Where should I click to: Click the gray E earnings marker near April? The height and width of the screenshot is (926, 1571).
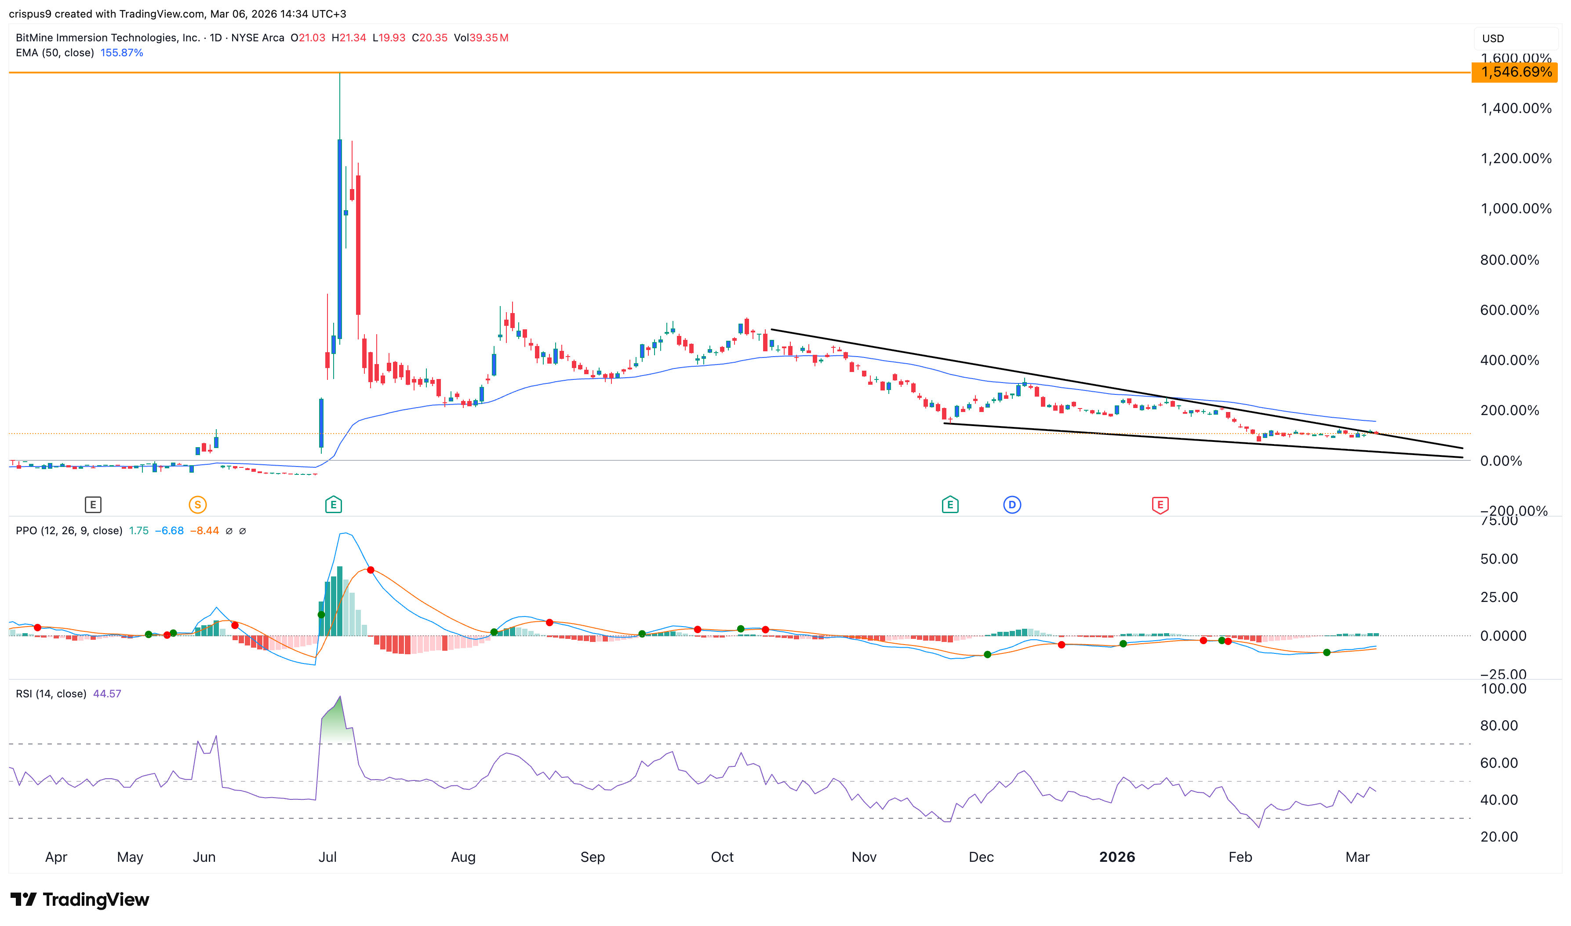(93, 506)
